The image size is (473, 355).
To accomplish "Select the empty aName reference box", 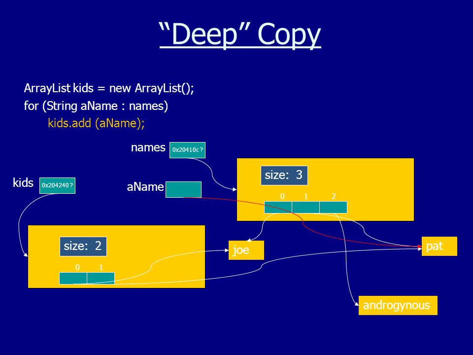I will 183,189.
